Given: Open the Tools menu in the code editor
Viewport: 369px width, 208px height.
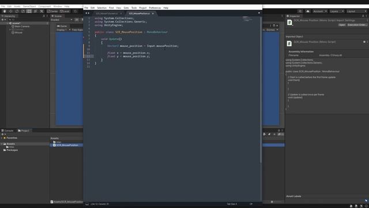Looking at the screenshot, I should [134, 8].
